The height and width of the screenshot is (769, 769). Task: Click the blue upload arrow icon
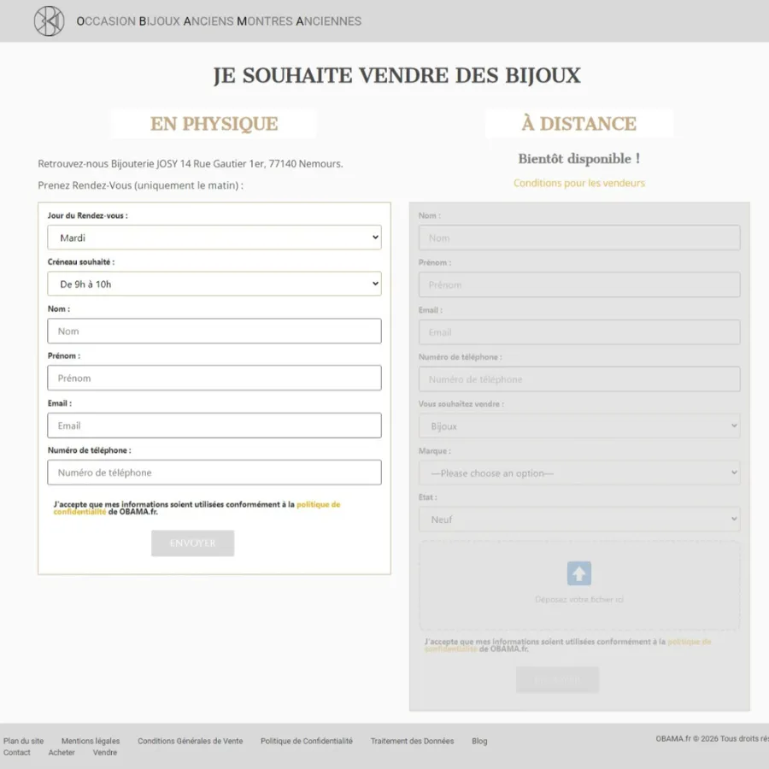pos(578,573)
